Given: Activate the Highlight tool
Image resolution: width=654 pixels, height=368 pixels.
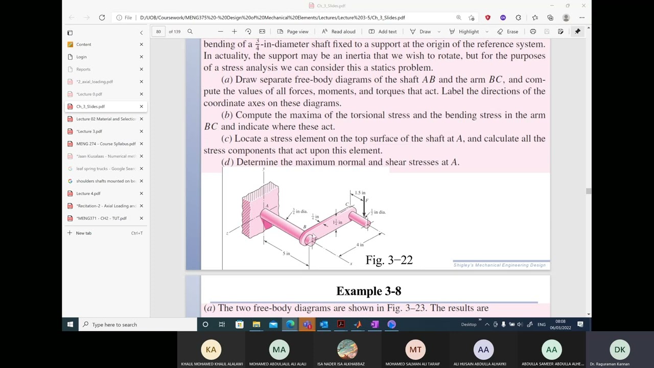Looking at the screenshot, I should 464,32.
